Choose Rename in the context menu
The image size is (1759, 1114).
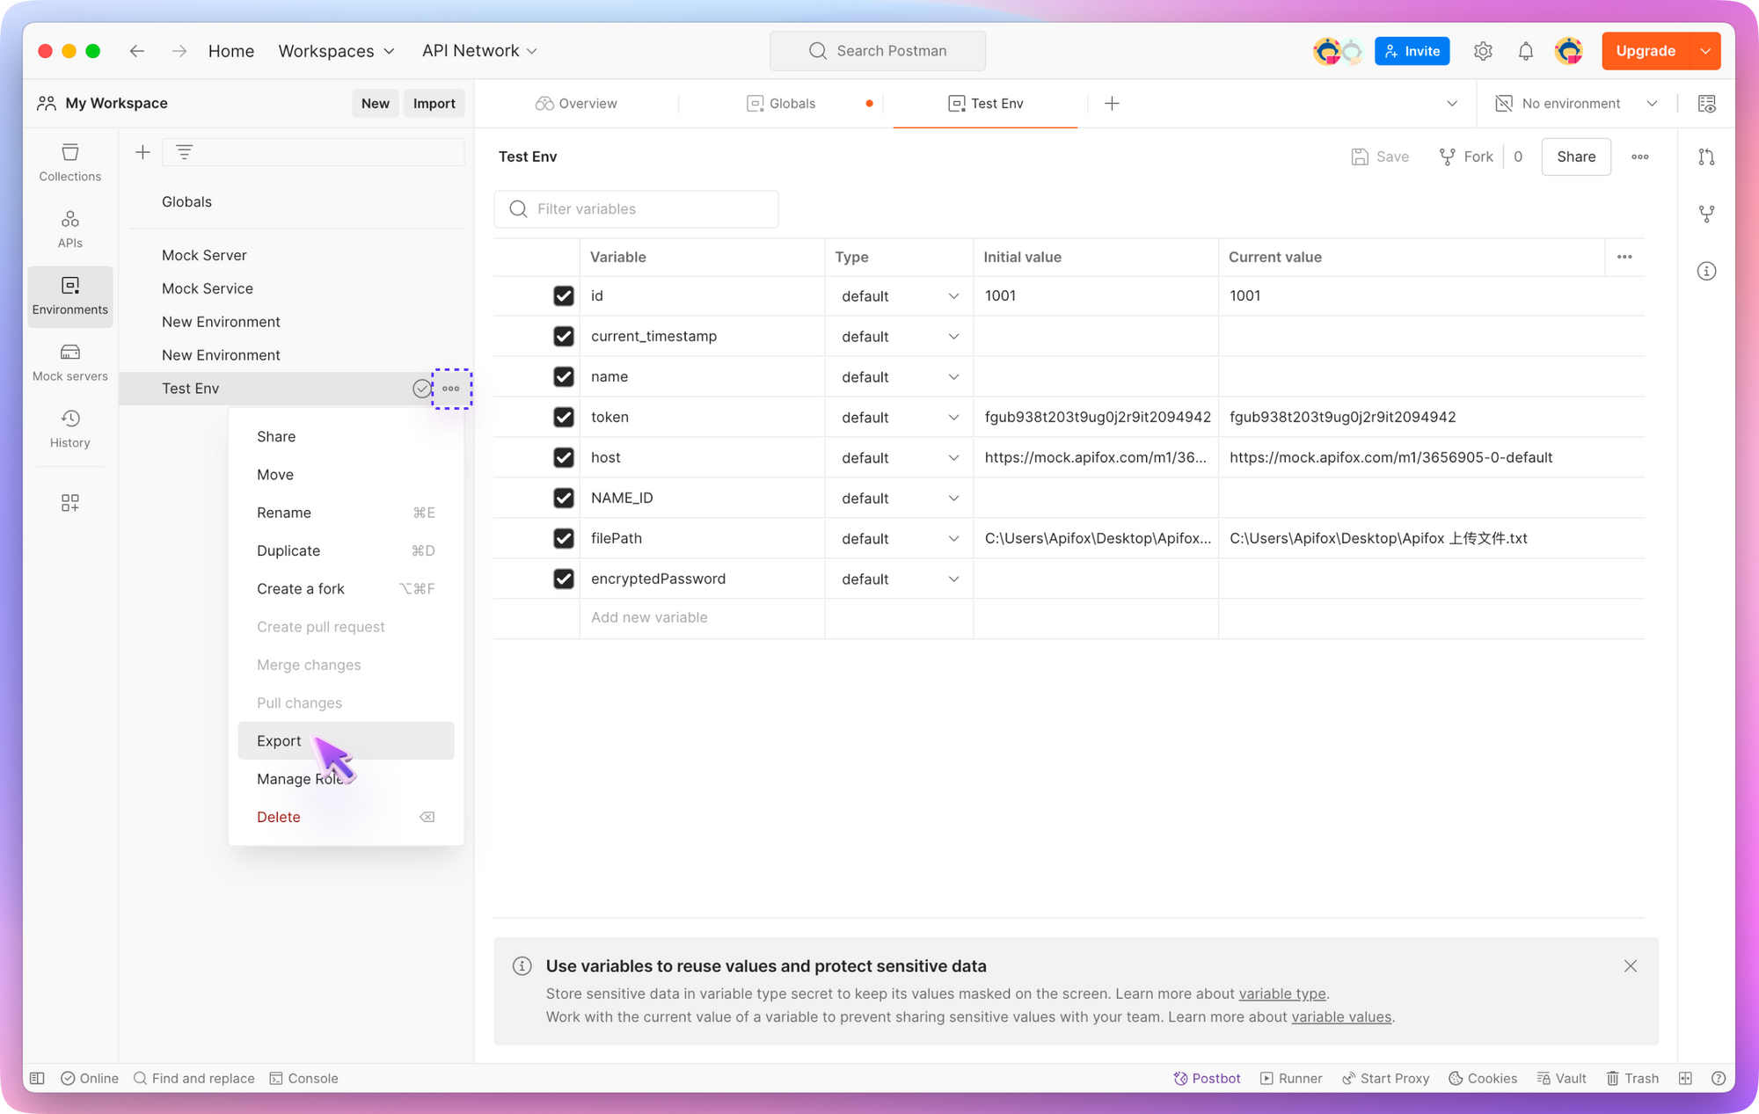[346, 513]
